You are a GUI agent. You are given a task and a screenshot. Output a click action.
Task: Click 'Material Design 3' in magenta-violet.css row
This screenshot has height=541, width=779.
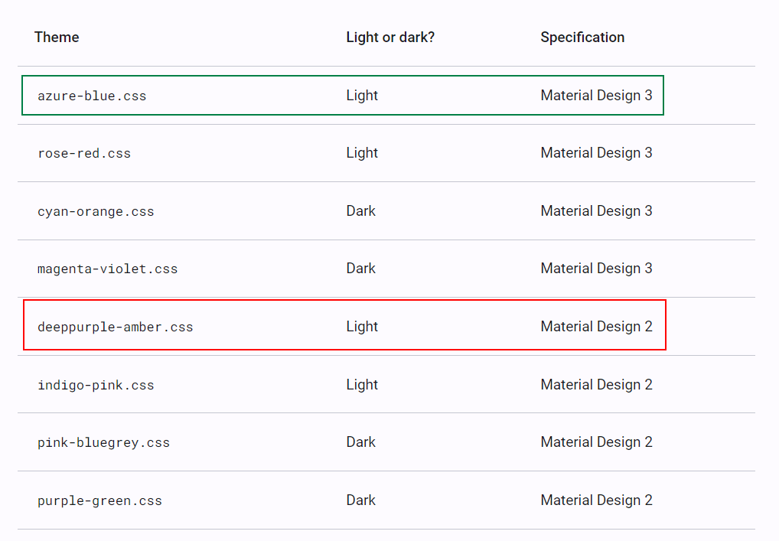[596, 269]
